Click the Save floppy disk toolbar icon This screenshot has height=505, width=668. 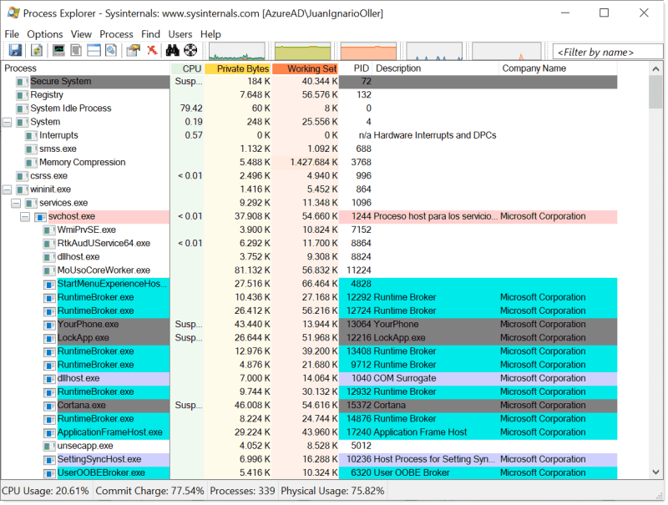15,50
